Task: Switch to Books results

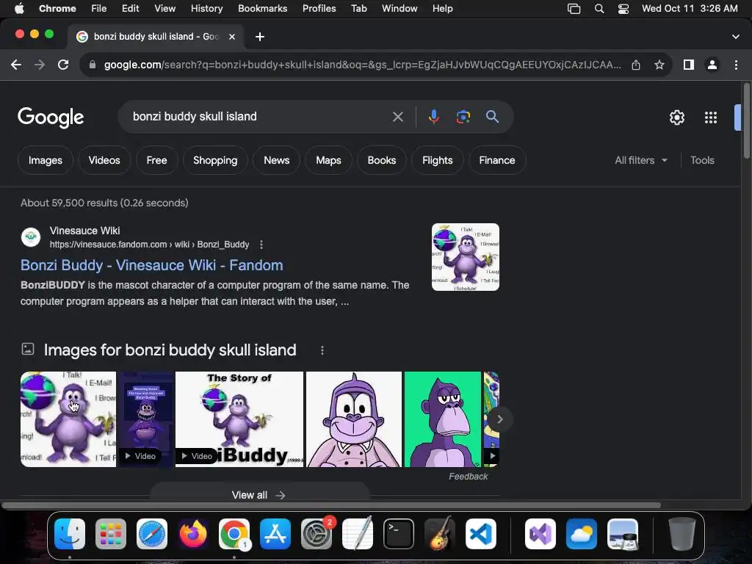Action: (x=382, y=160)
